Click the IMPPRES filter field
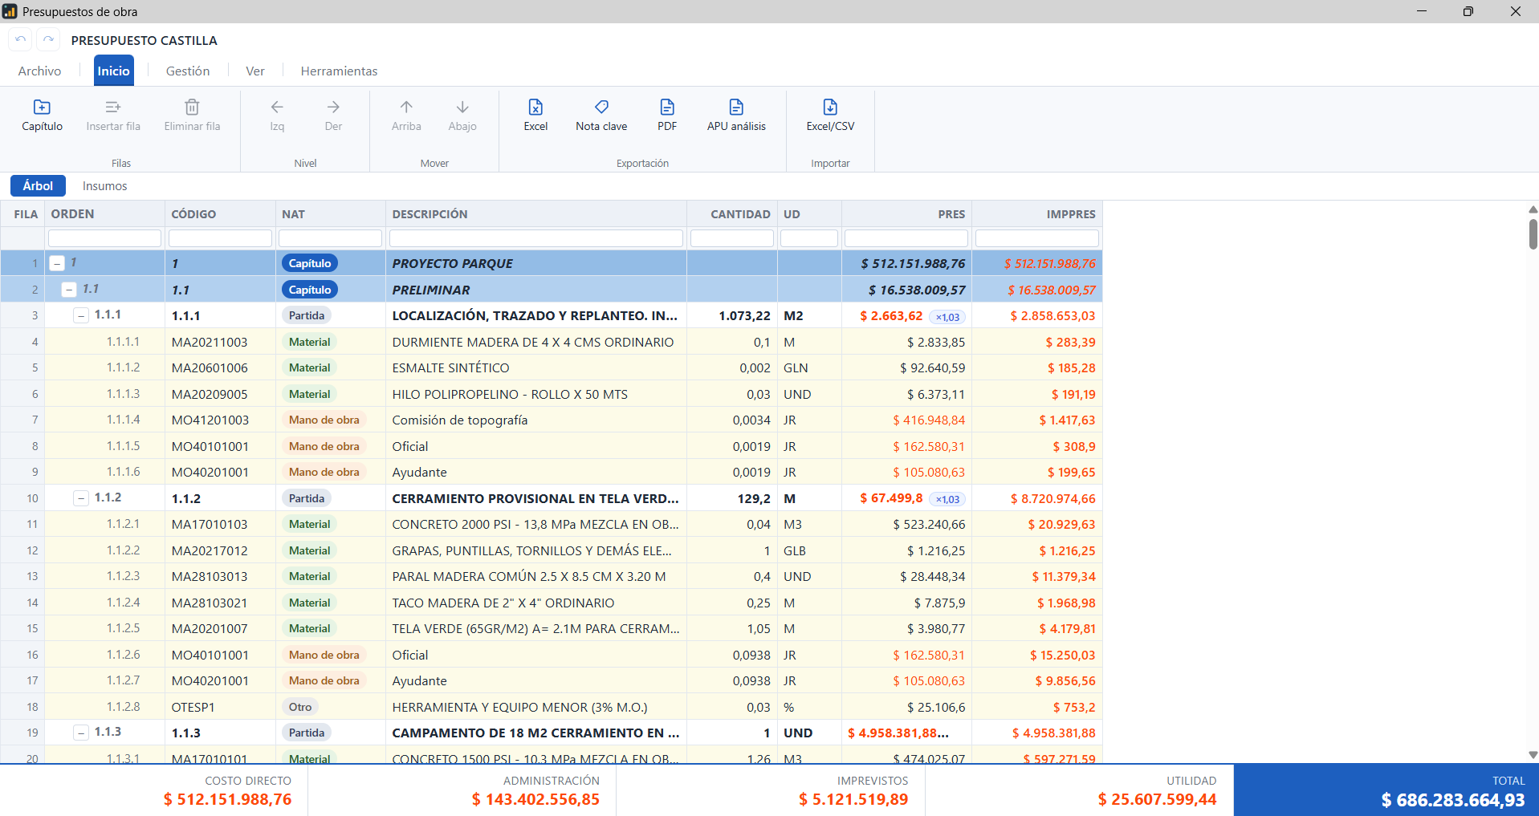The height and width of the screenshot is (816, 1539). point(1036,238)
